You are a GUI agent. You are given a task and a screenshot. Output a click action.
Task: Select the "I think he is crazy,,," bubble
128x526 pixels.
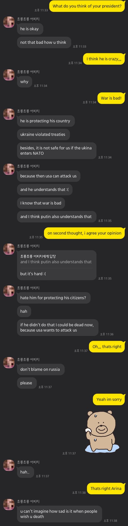(x=104, y=59)
